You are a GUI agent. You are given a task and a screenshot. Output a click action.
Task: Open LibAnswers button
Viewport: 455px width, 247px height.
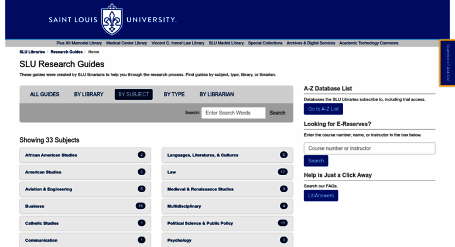click(x=321, y=196)
